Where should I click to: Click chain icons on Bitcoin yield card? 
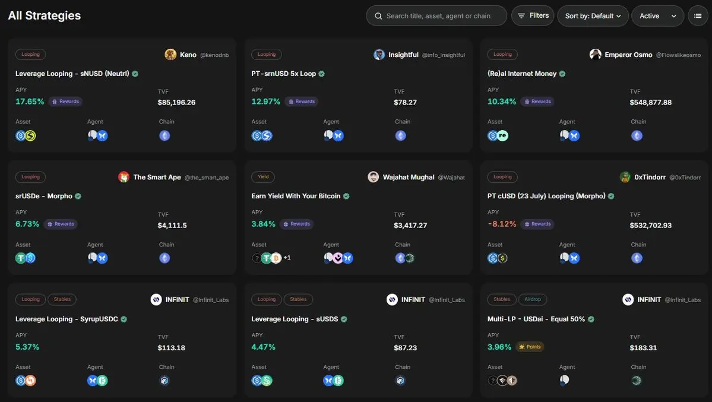pyautogui.click(x=405, y=258)
